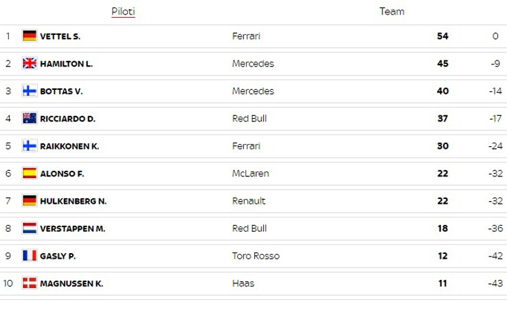Viewport: 507px width, 317px height.
Task: Select driver RAIKKONEN K.
Action: pyautogui.click(x=69, y=146)
